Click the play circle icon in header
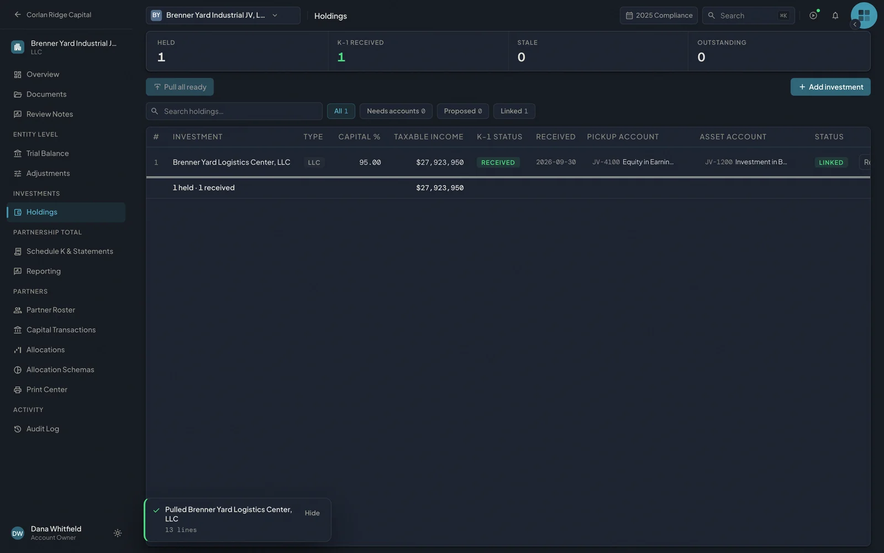 coord(813,15)
